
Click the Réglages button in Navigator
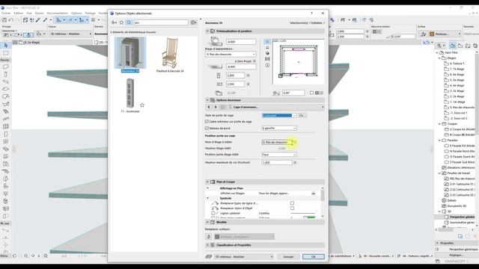pyautogui.click(x=457, y=255)
